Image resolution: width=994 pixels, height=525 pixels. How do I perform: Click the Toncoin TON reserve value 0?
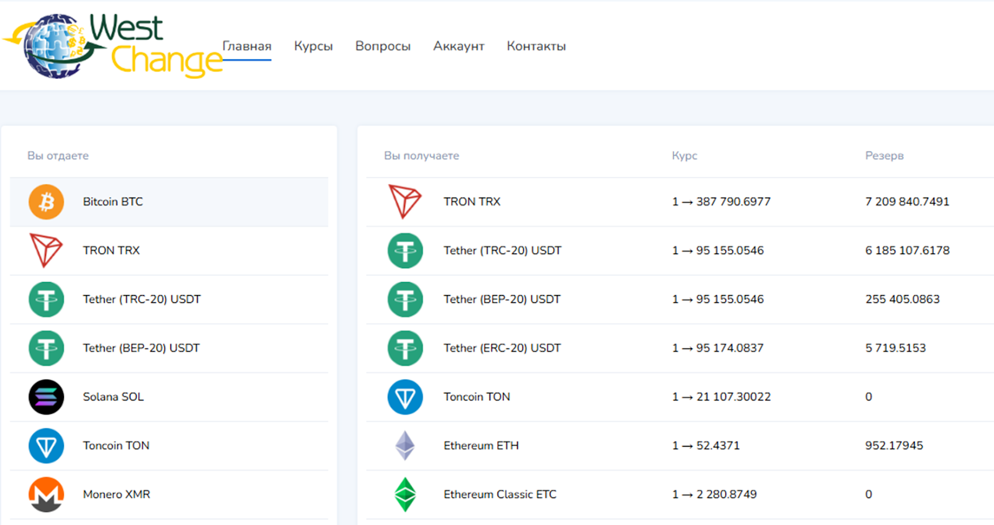point(869,397)
